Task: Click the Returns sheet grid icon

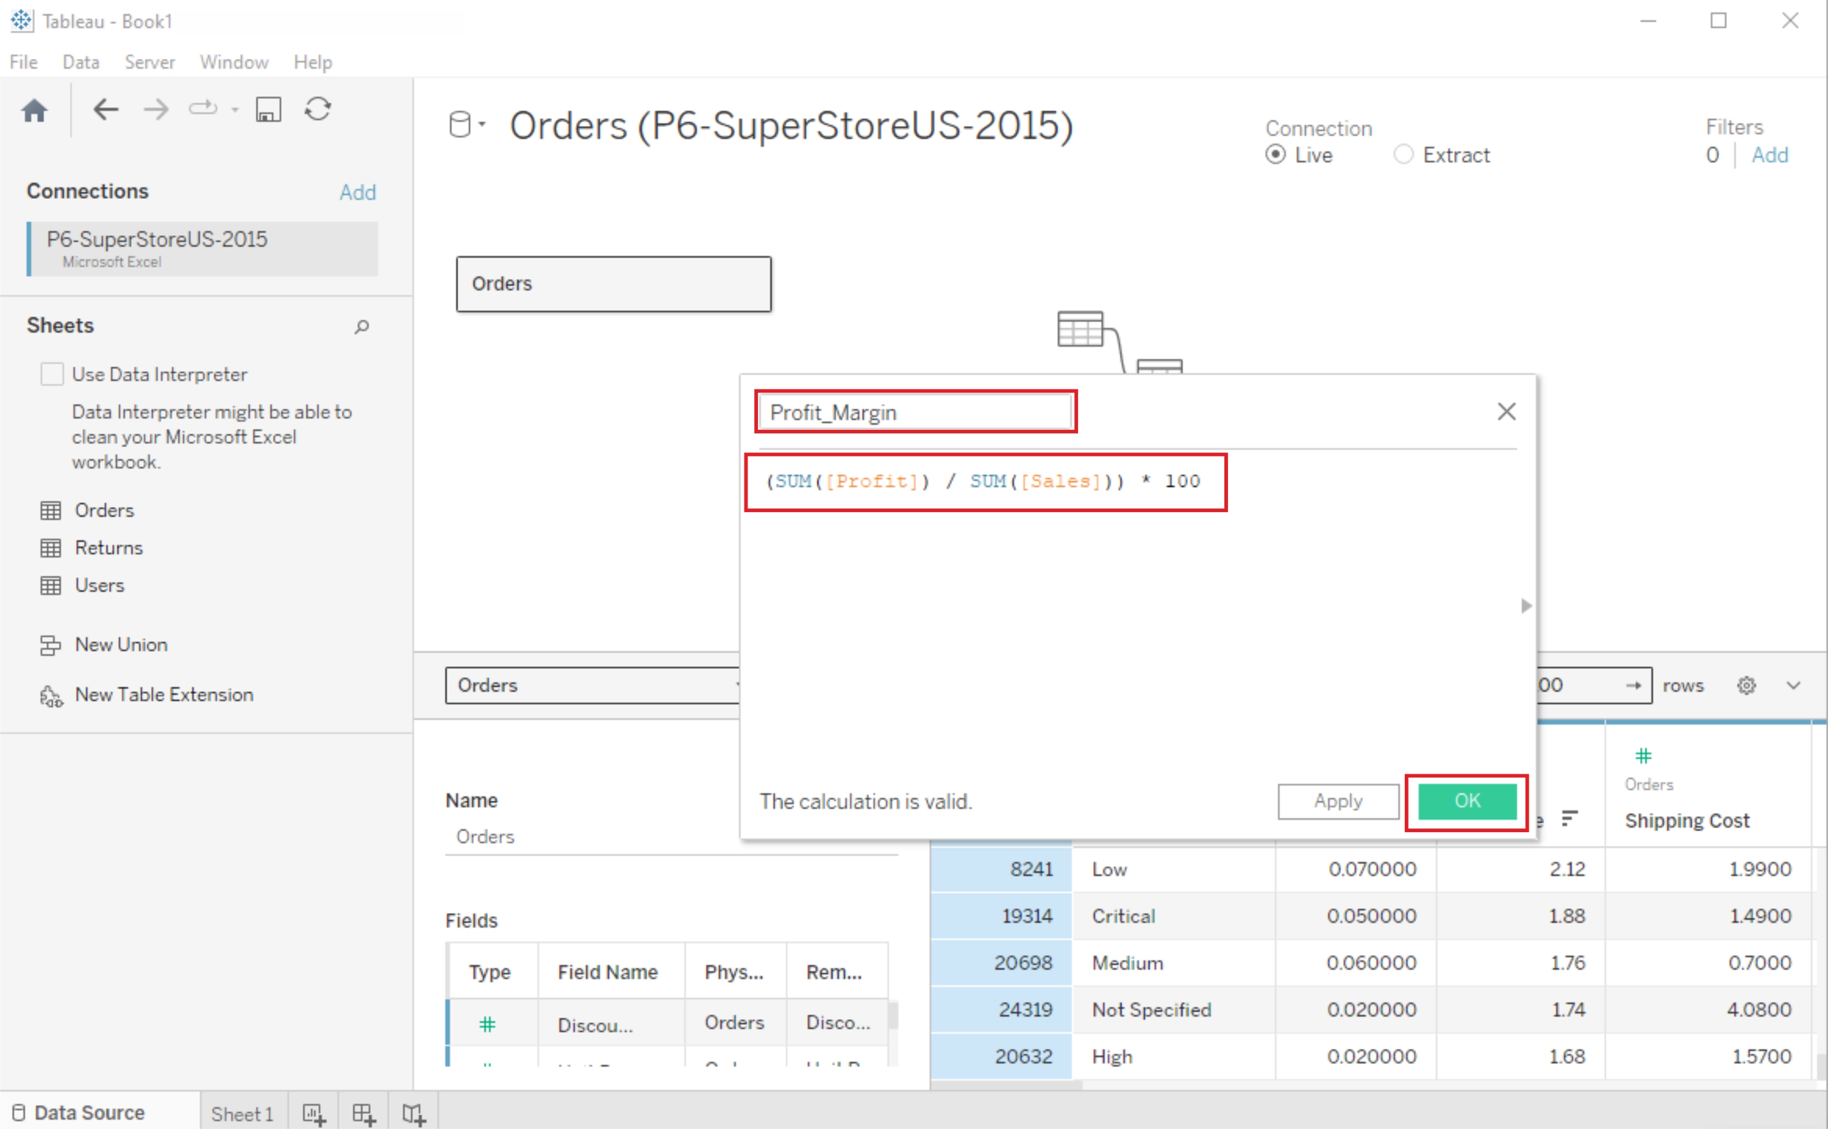Action: (51, 548)
